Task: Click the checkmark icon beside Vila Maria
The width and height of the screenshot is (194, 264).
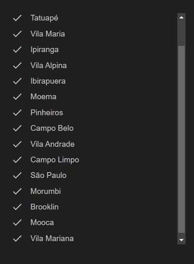Action: [17, 34]
